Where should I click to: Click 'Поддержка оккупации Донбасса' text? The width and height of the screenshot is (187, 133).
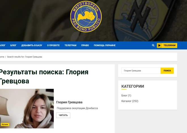click(77, 108)
